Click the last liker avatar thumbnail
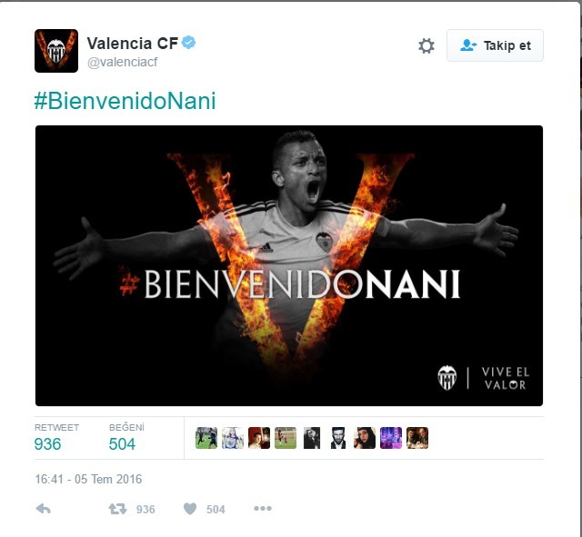This screenshot has width=582, height=537. (x=417, y=438)
